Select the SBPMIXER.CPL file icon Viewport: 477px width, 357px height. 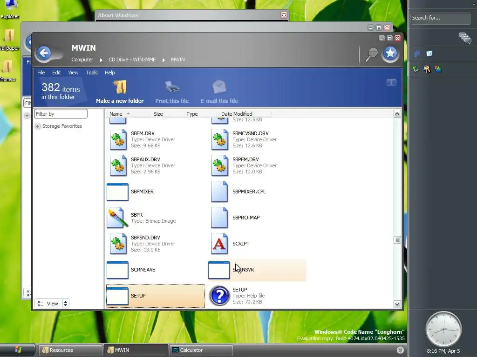pos(219,192)
